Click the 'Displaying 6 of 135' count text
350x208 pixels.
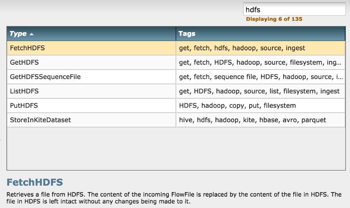(x=274, y=19)
